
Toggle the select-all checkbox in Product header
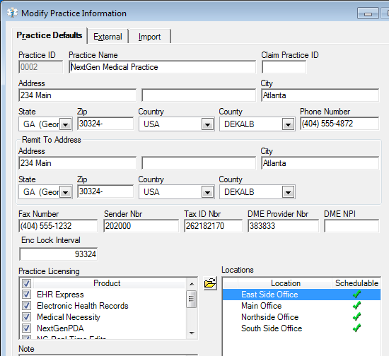pyautogui.click(x=27, y=283)
